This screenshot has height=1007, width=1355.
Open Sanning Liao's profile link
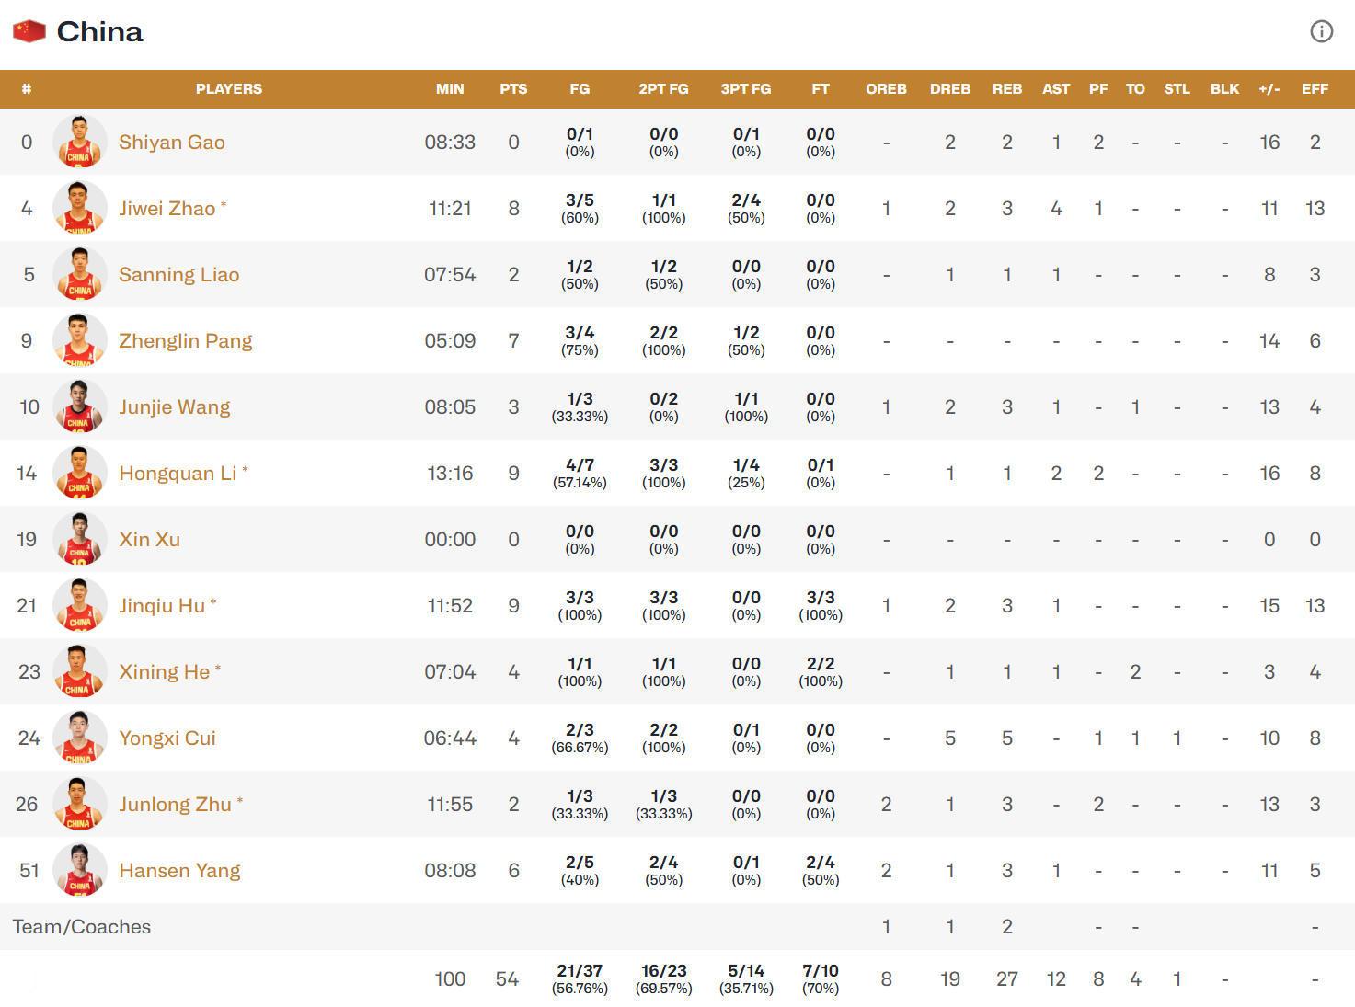[x=179, y=274]
